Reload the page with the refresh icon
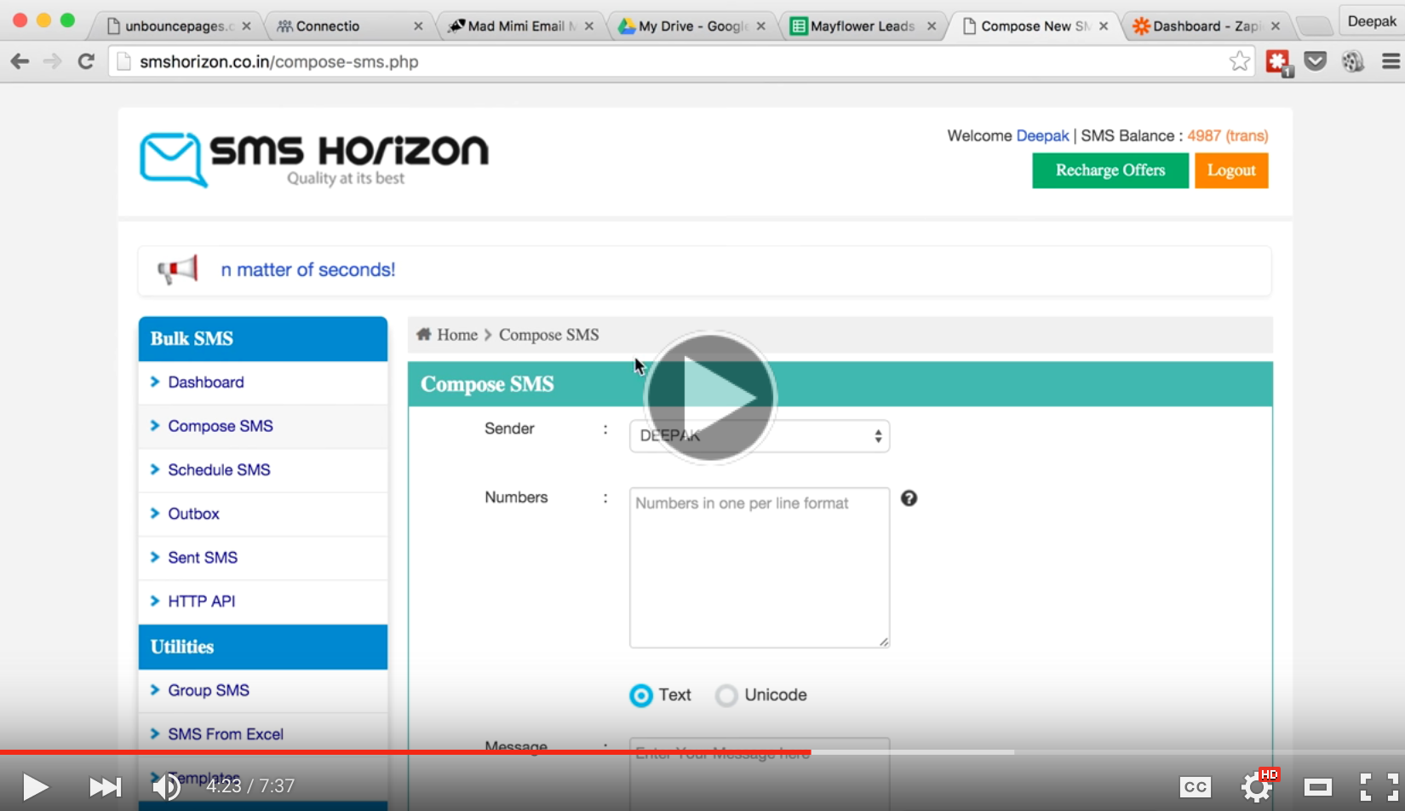1405x811 pixels. click(x=86, y=61)
